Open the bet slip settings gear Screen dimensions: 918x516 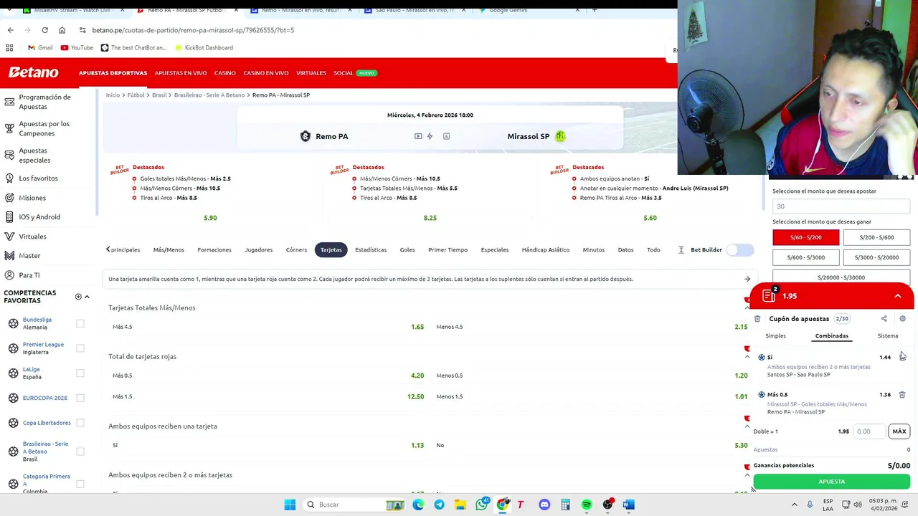click(x=902, y=319)
